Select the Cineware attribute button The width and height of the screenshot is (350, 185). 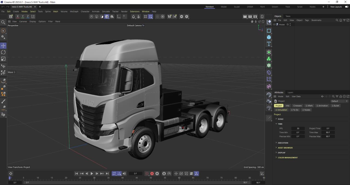[x=297, y=106]
